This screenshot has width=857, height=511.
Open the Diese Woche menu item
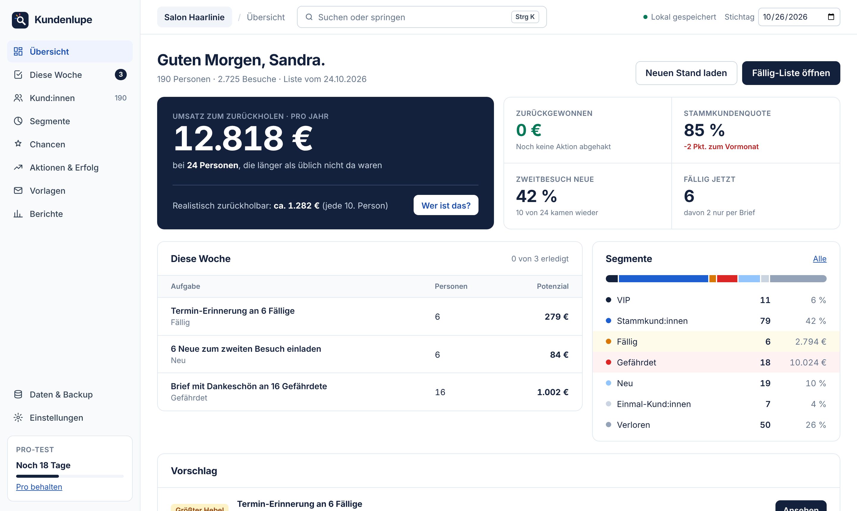point(70,75)
